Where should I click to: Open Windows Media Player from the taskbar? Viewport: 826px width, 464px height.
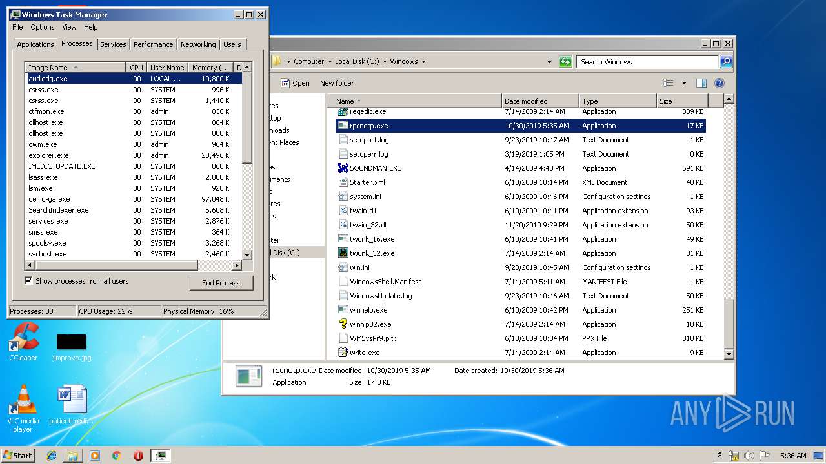(x=95, y=456)
